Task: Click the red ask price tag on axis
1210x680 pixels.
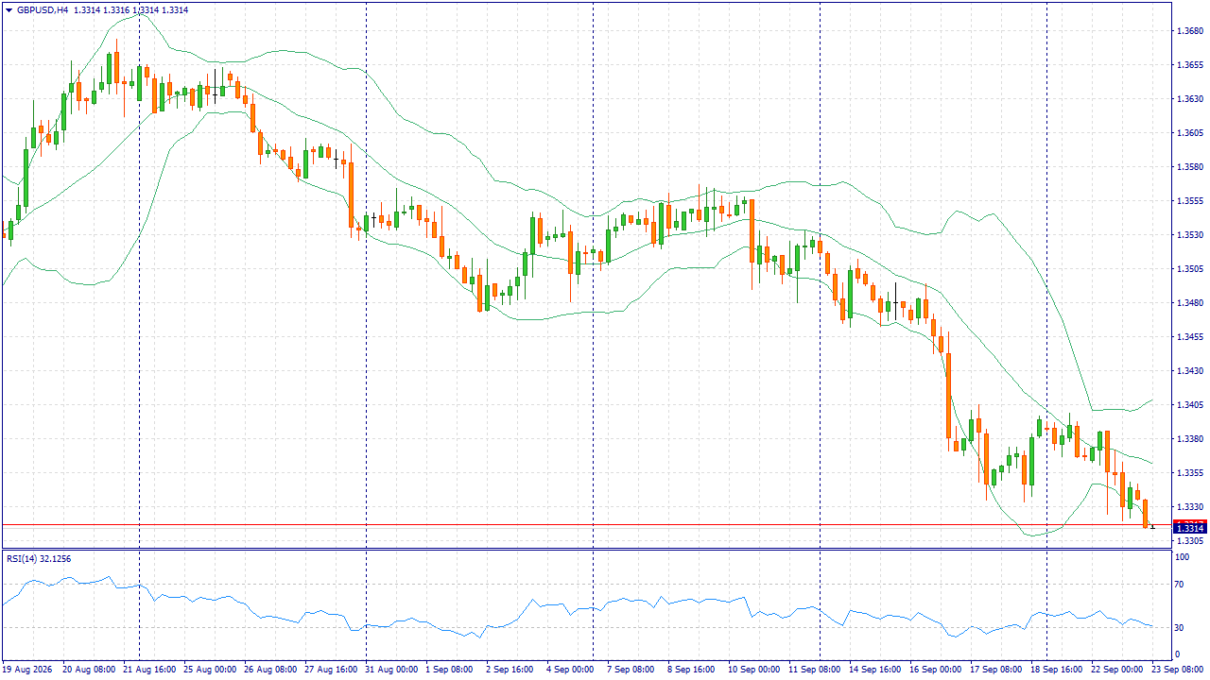Action: point(1189,521)
